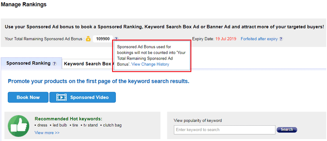Open the Sponsored Ranking tab
Screen dimensions: 327x141
coord(32,63)
